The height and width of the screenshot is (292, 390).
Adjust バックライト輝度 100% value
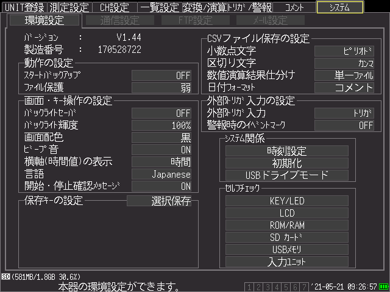click(x=161, y=125)
